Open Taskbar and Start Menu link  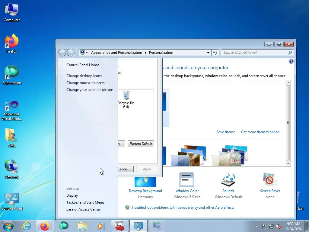85,202
